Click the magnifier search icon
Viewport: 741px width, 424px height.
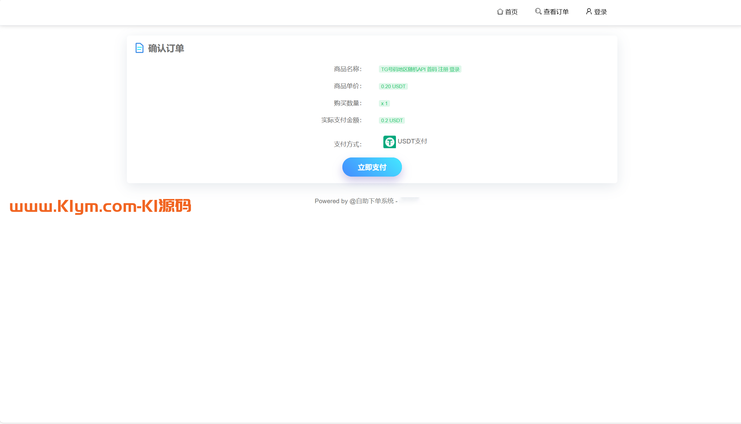pos(538,11)
